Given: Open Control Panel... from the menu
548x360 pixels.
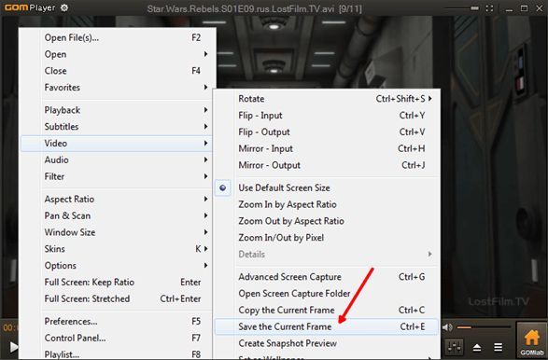Looking at the screenshot, I should 117,338.
